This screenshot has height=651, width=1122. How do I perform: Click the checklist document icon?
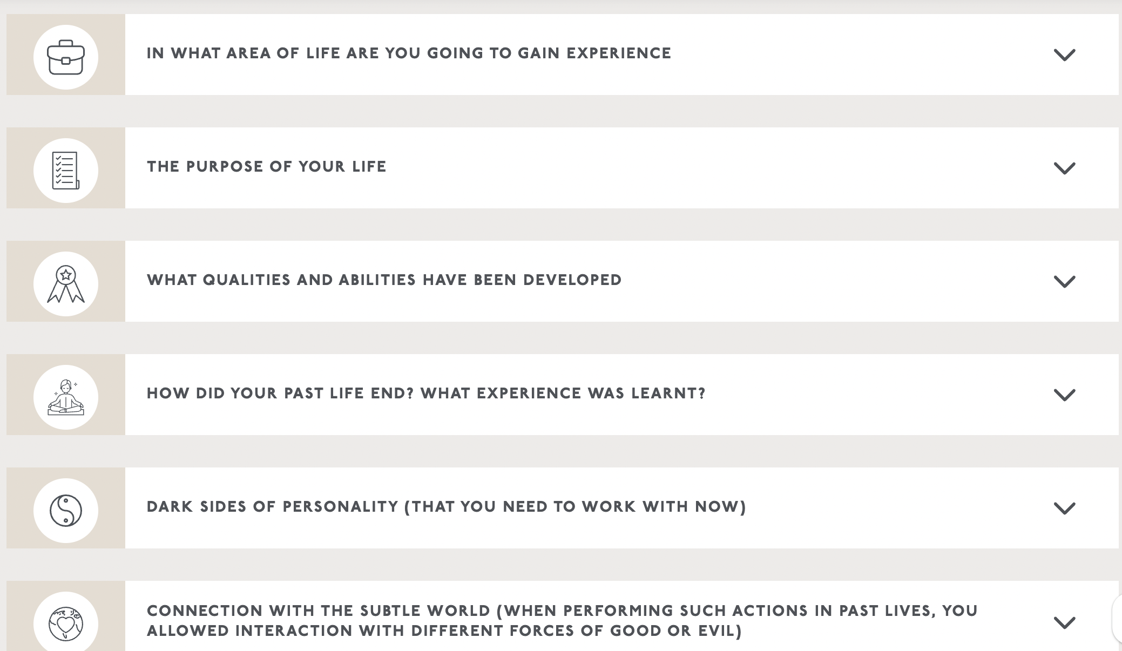coord(66,171)
